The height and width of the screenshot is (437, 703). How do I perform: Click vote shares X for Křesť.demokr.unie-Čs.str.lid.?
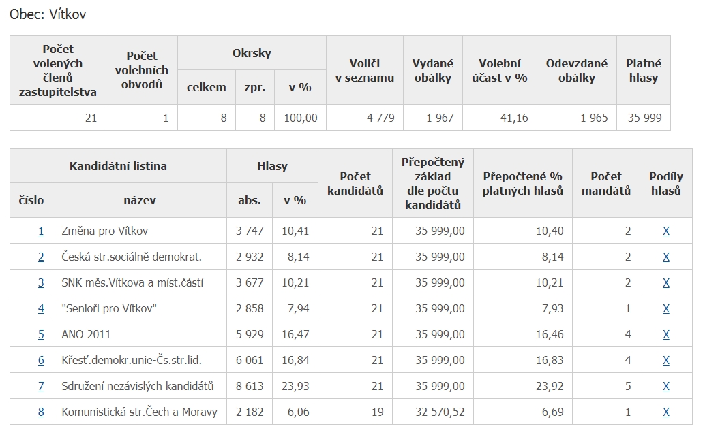pos(666,360)
